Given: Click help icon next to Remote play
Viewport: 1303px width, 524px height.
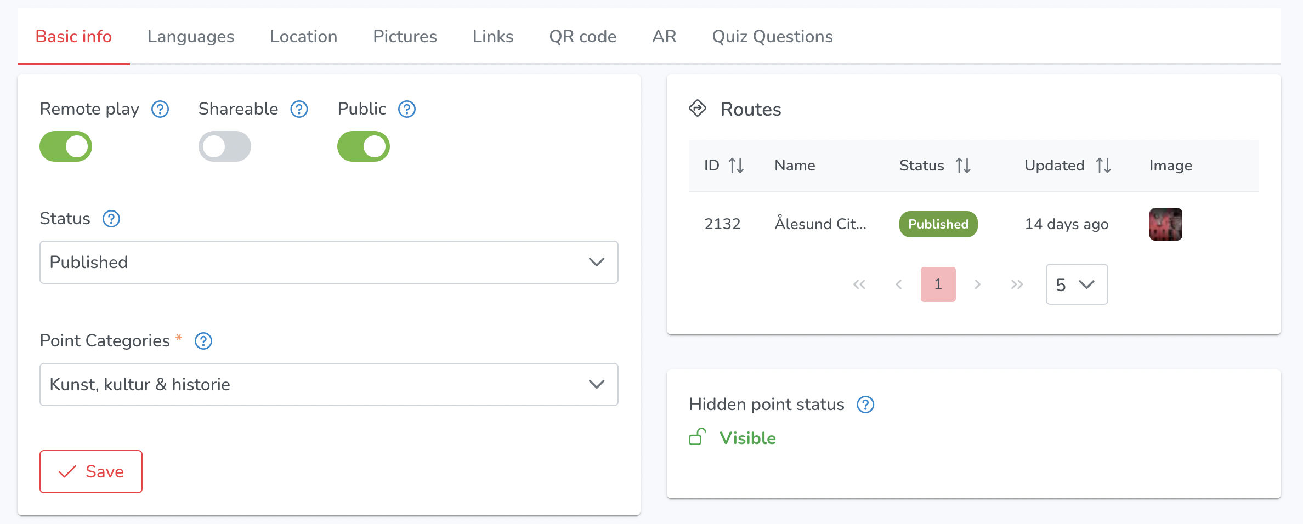Looking at the screenshot, I should point(160,109).
